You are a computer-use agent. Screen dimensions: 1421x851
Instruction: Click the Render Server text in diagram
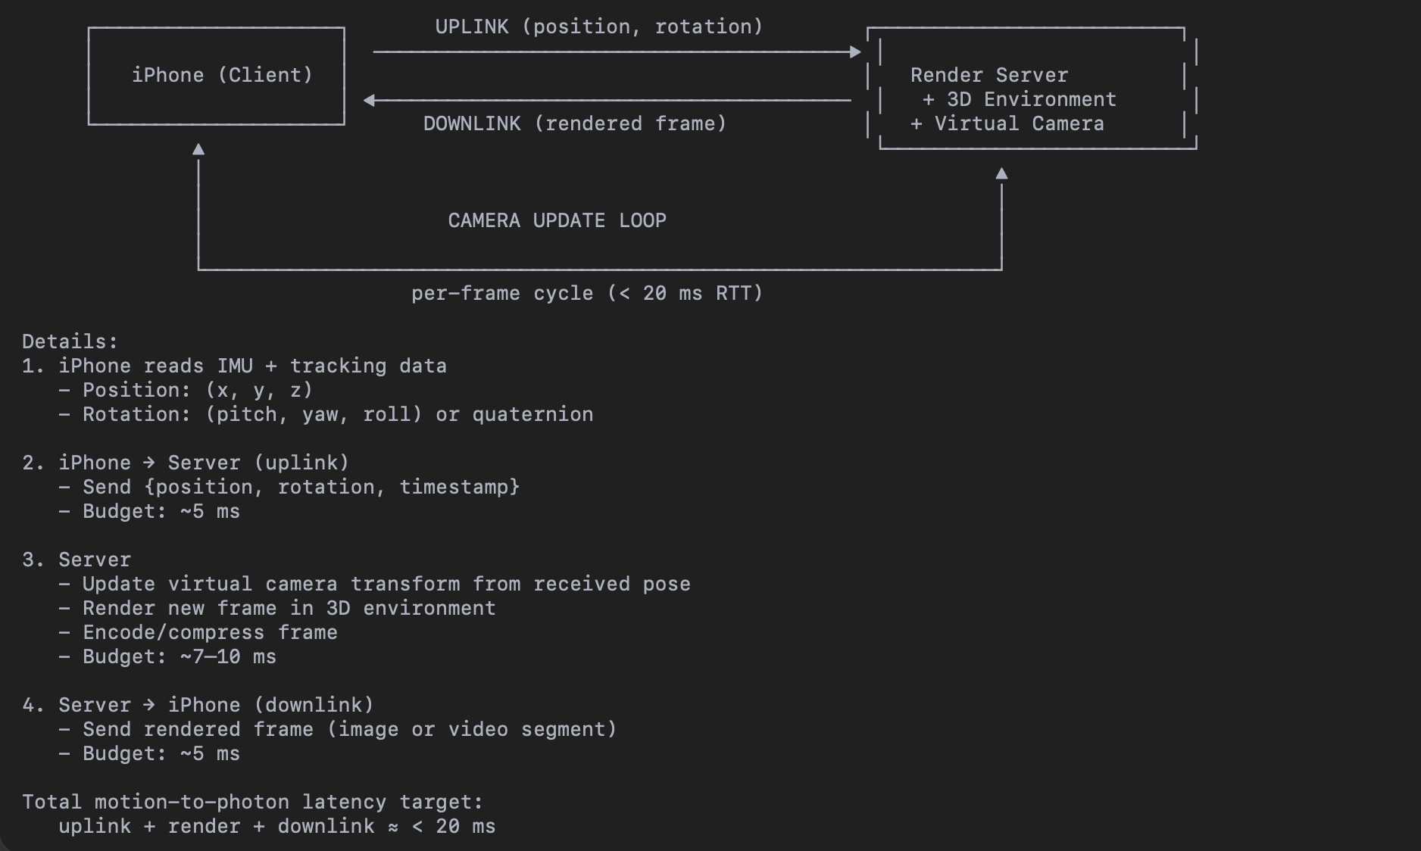tap(988, 75)
